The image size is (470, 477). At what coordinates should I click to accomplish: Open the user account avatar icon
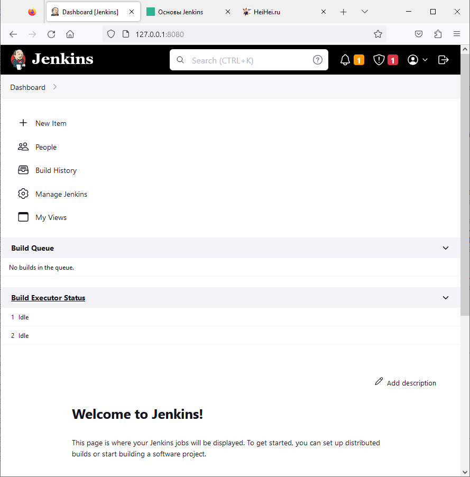412,60
